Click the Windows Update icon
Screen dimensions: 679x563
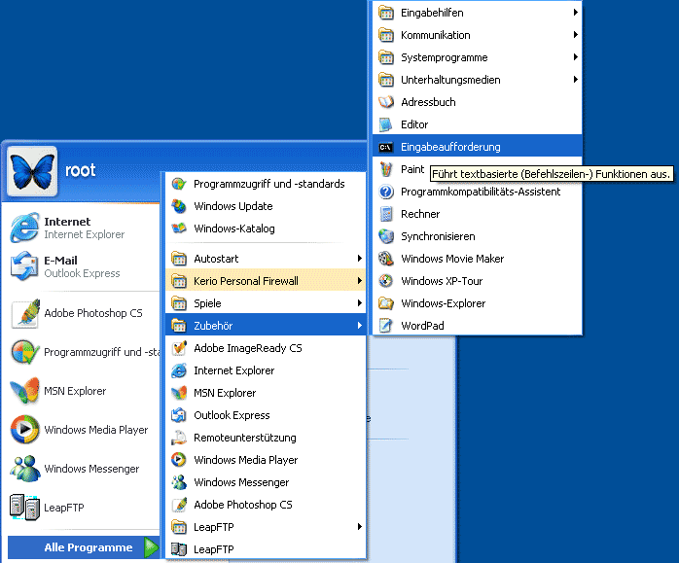(x=178, y=206)
